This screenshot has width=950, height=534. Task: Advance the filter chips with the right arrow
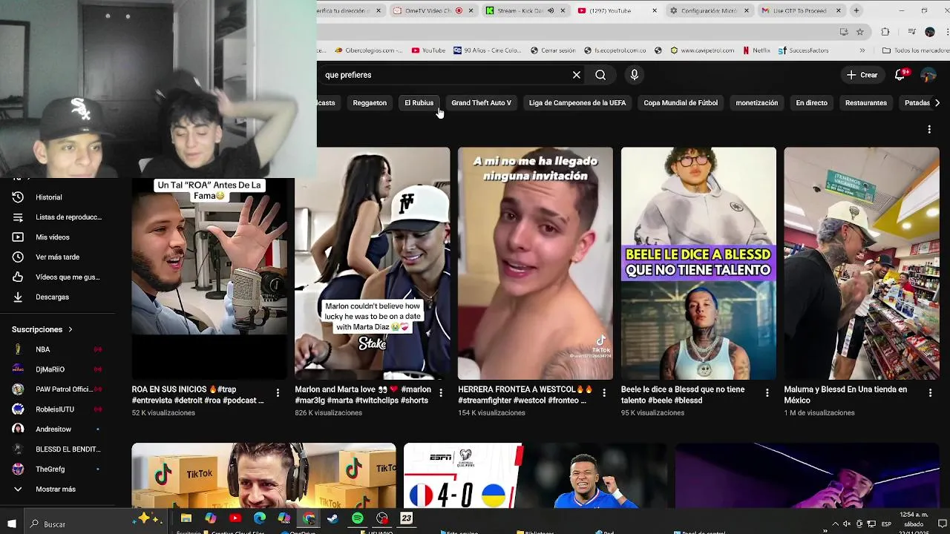[x=937, y=103]
